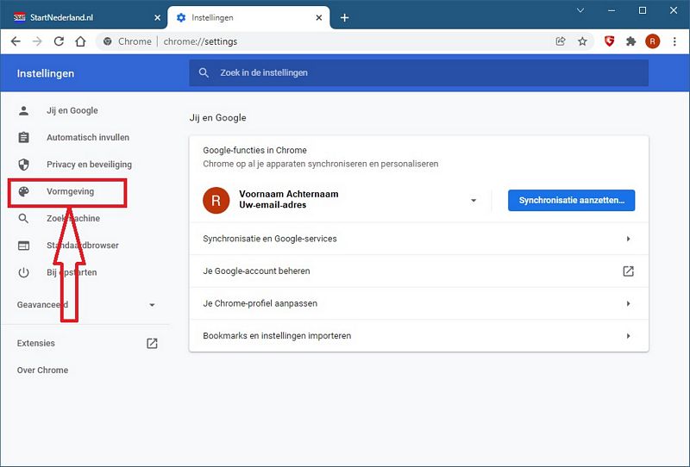Open Je Google-account beheren

pos(418,271)
